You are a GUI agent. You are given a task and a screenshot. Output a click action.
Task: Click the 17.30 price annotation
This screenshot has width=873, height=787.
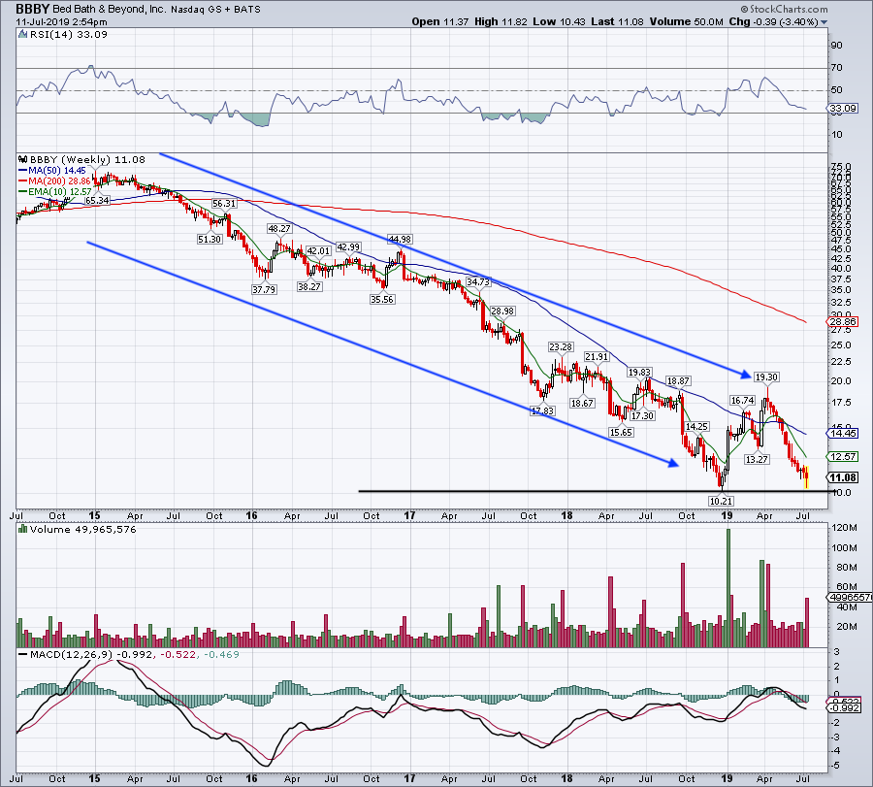click(642, 415)
